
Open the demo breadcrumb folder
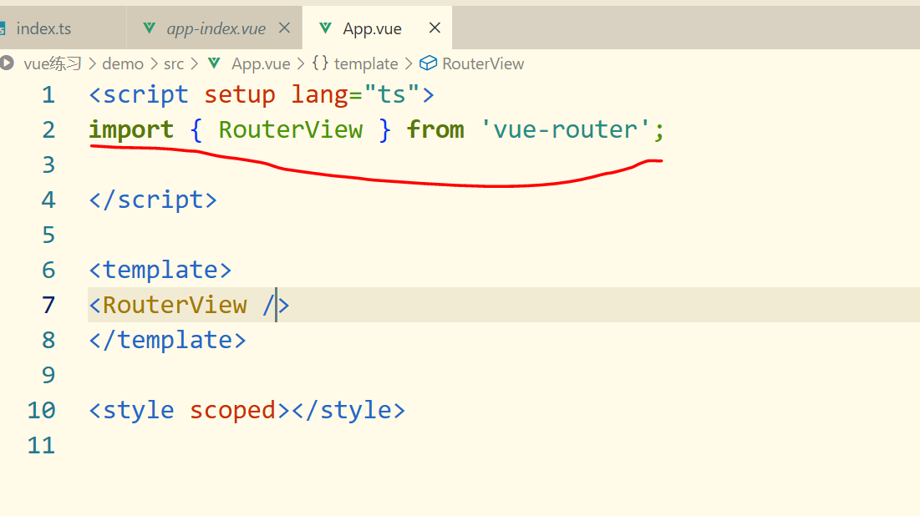(123, 63)
